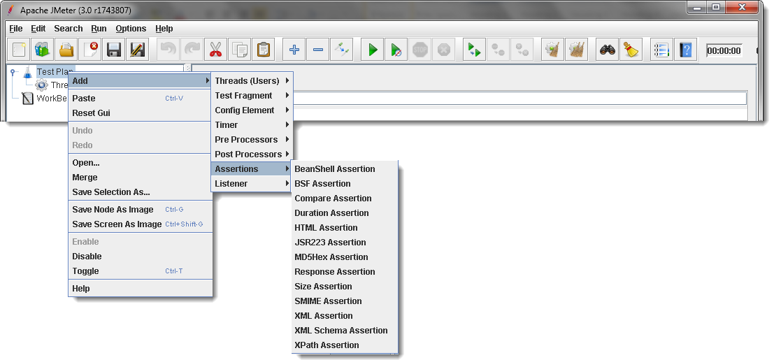
Task: Collapse all with the minus icon
Action: point(318,50)
